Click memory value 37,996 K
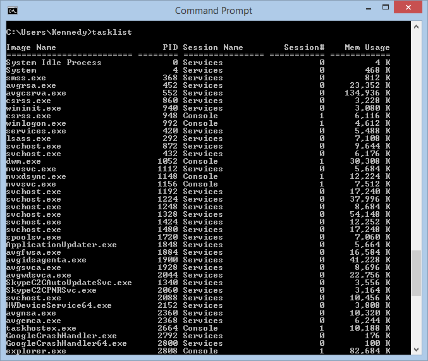Viewport: 428px width, 361px height. 370,199
